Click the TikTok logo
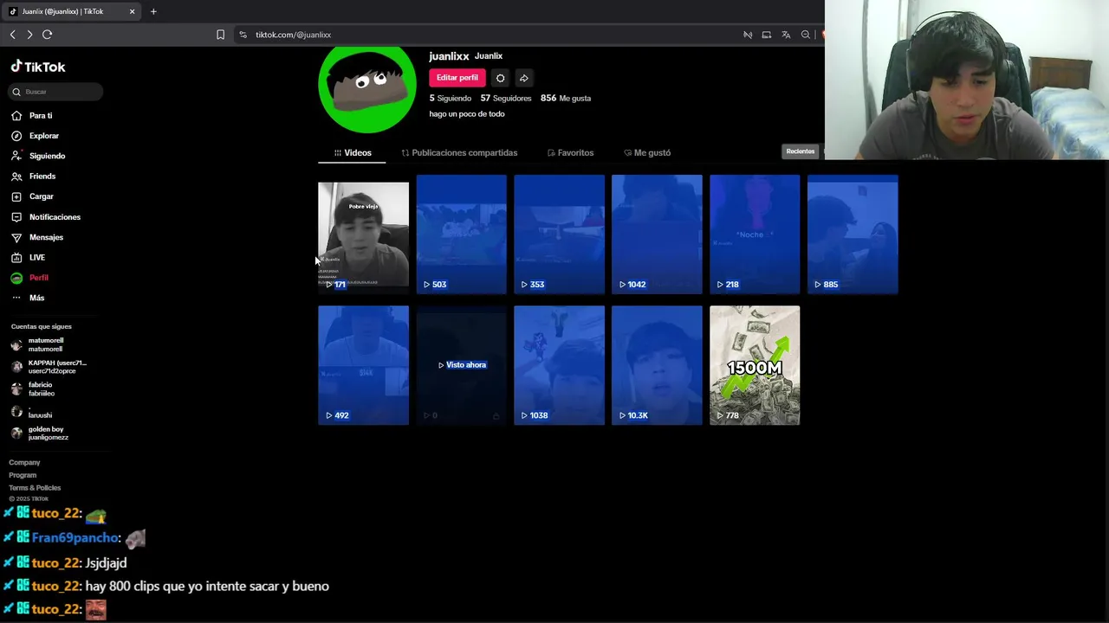Image resolution: width=1109 pixels, height=623 pixels. (38, 67)
